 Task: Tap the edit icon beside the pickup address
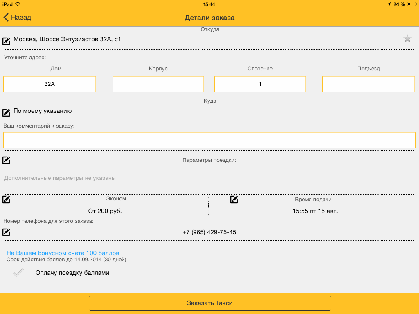click(7, 41)
